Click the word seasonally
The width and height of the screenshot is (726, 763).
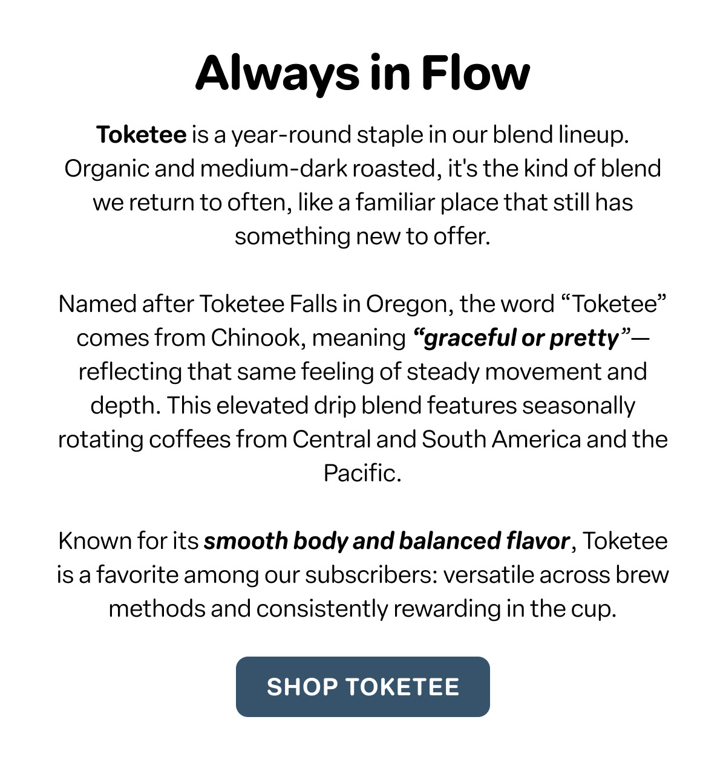579,406
